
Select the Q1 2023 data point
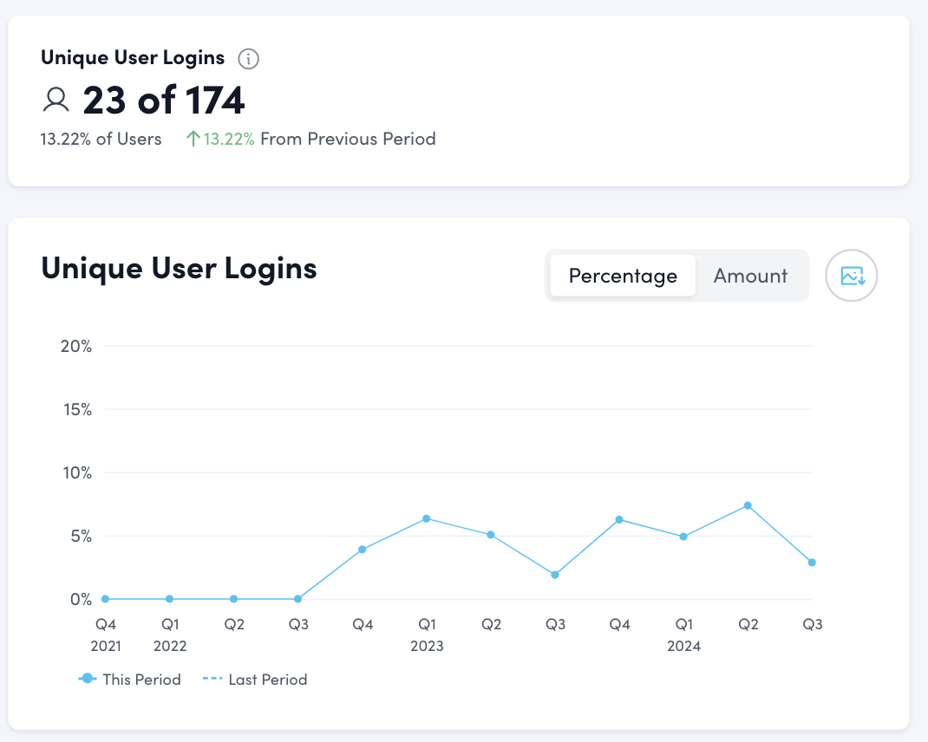point(427,518)
